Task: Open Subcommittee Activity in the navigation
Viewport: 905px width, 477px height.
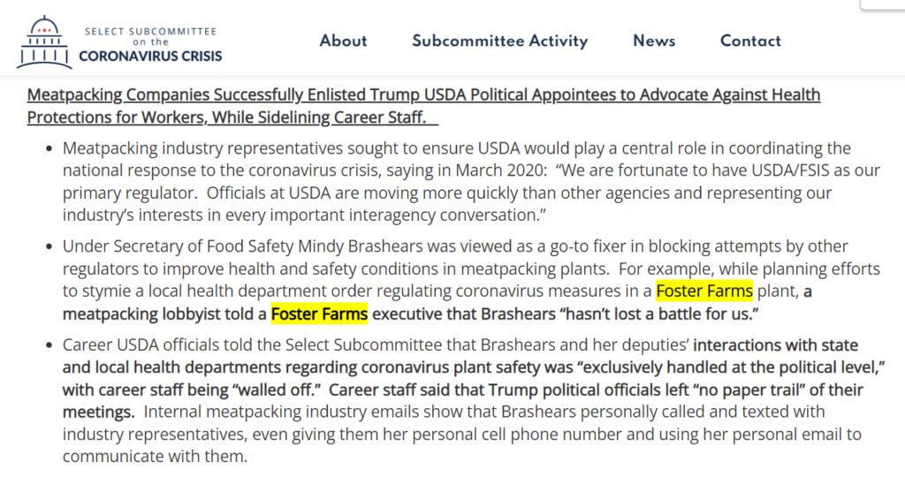Action: (499, 41)
